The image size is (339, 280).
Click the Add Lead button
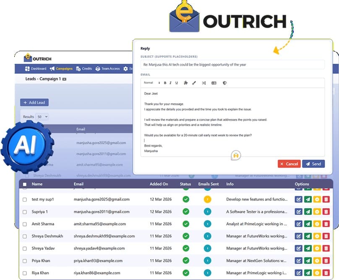(34, 102)
